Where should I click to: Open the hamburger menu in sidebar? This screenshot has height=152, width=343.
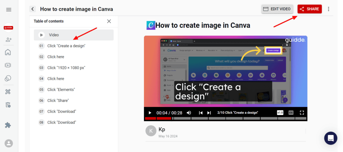pos(9,10)
